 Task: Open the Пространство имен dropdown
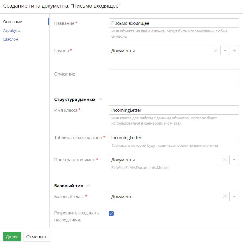pyautogui.click(x=234, y=160)
